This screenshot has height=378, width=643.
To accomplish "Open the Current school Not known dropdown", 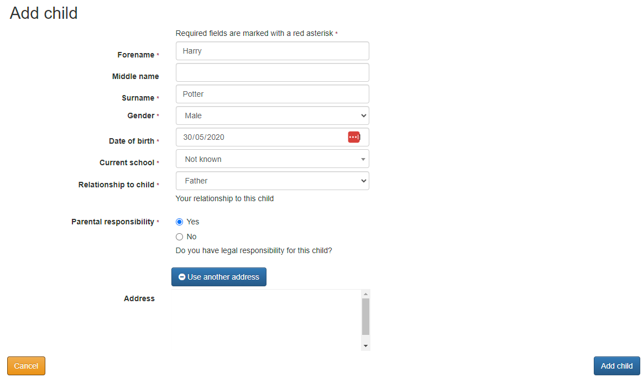I will 272,159.
